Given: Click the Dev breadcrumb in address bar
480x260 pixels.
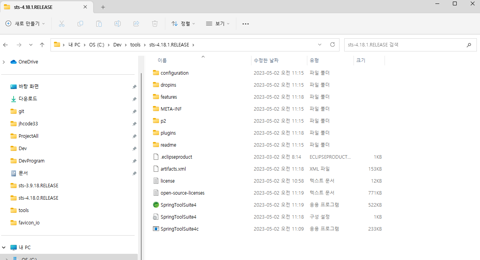Looking at the screenshot, I should 117,45.
